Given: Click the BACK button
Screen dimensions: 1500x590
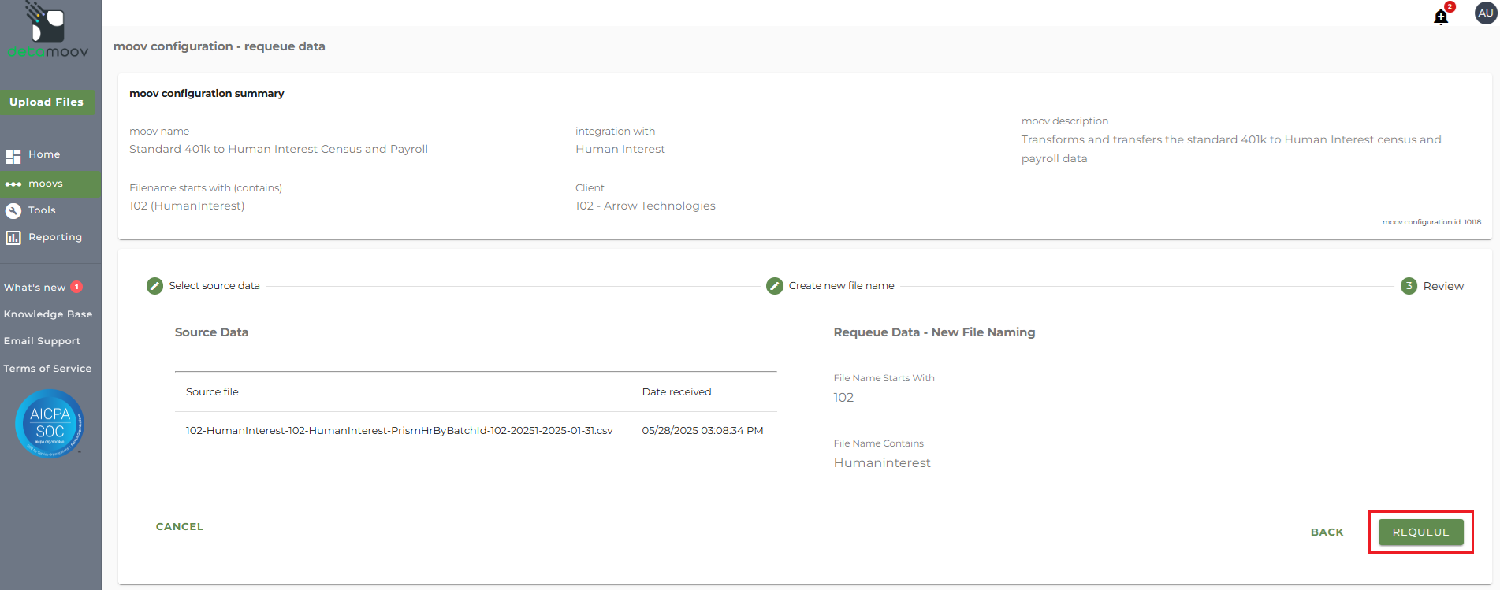Looking at the screenshot, I should pyautogui.click(x=1327, y=532).
